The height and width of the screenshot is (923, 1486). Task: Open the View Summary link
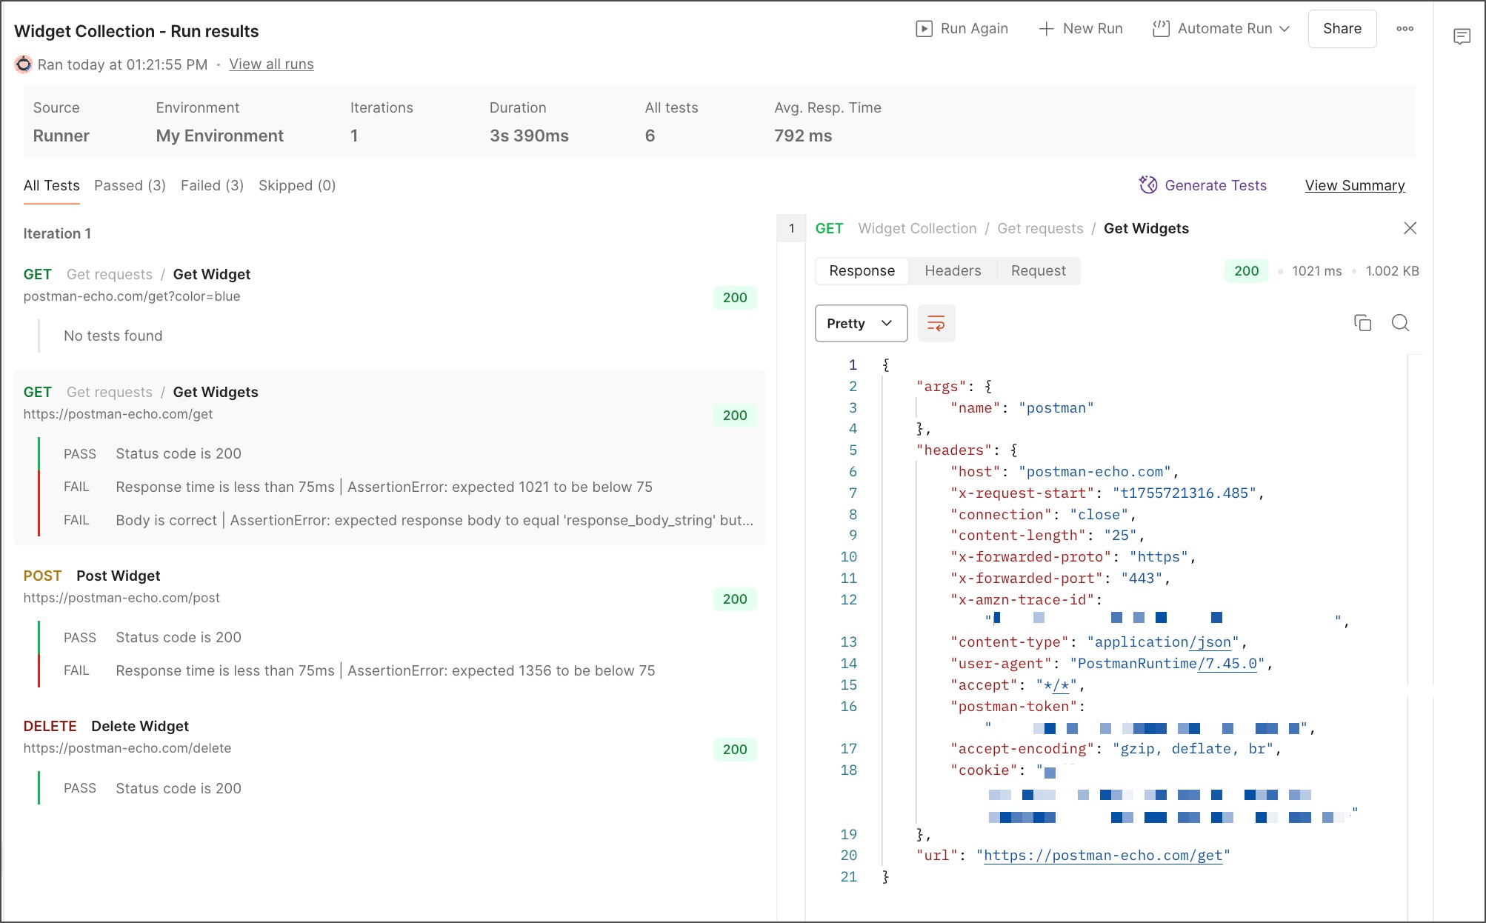[x=1354, y=186]
